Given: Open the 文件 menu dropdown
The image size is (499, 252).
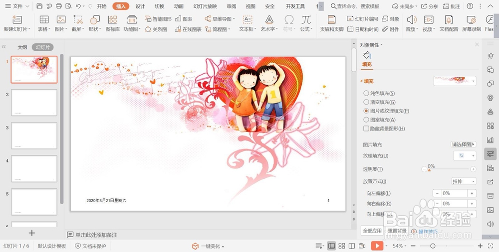Looking at the screenshot, I should (x=17, y=6).
